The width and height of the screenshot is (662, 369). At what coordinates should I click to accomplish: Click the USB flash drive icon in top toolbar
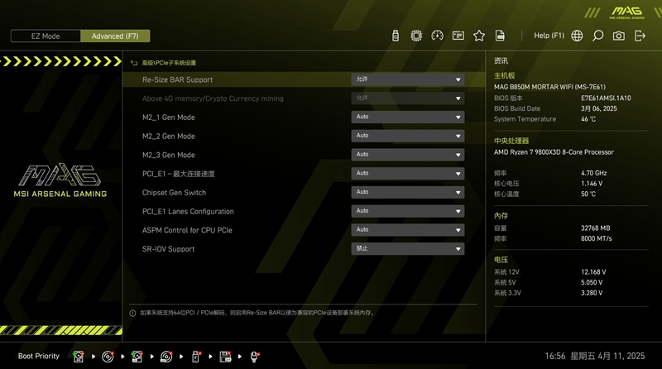click(x=396, y=36)
